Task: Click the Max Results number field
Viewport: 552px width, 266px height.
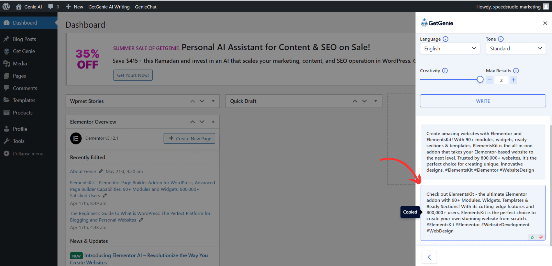Action: tap(501, 80)
